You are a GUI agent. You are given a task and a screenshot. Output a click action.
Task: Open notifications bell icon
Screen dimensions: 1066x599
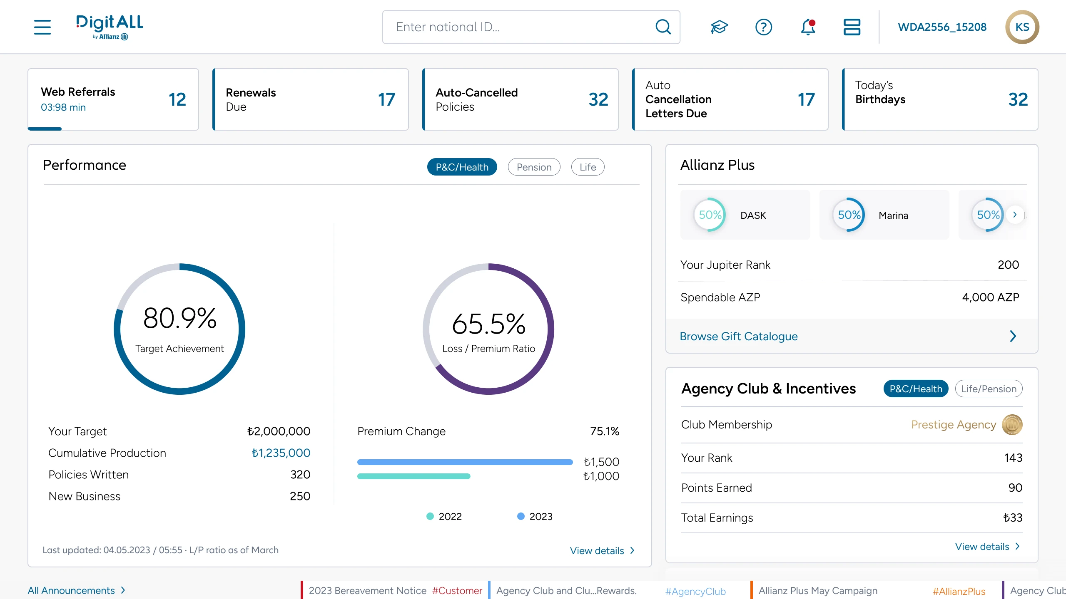808,27
